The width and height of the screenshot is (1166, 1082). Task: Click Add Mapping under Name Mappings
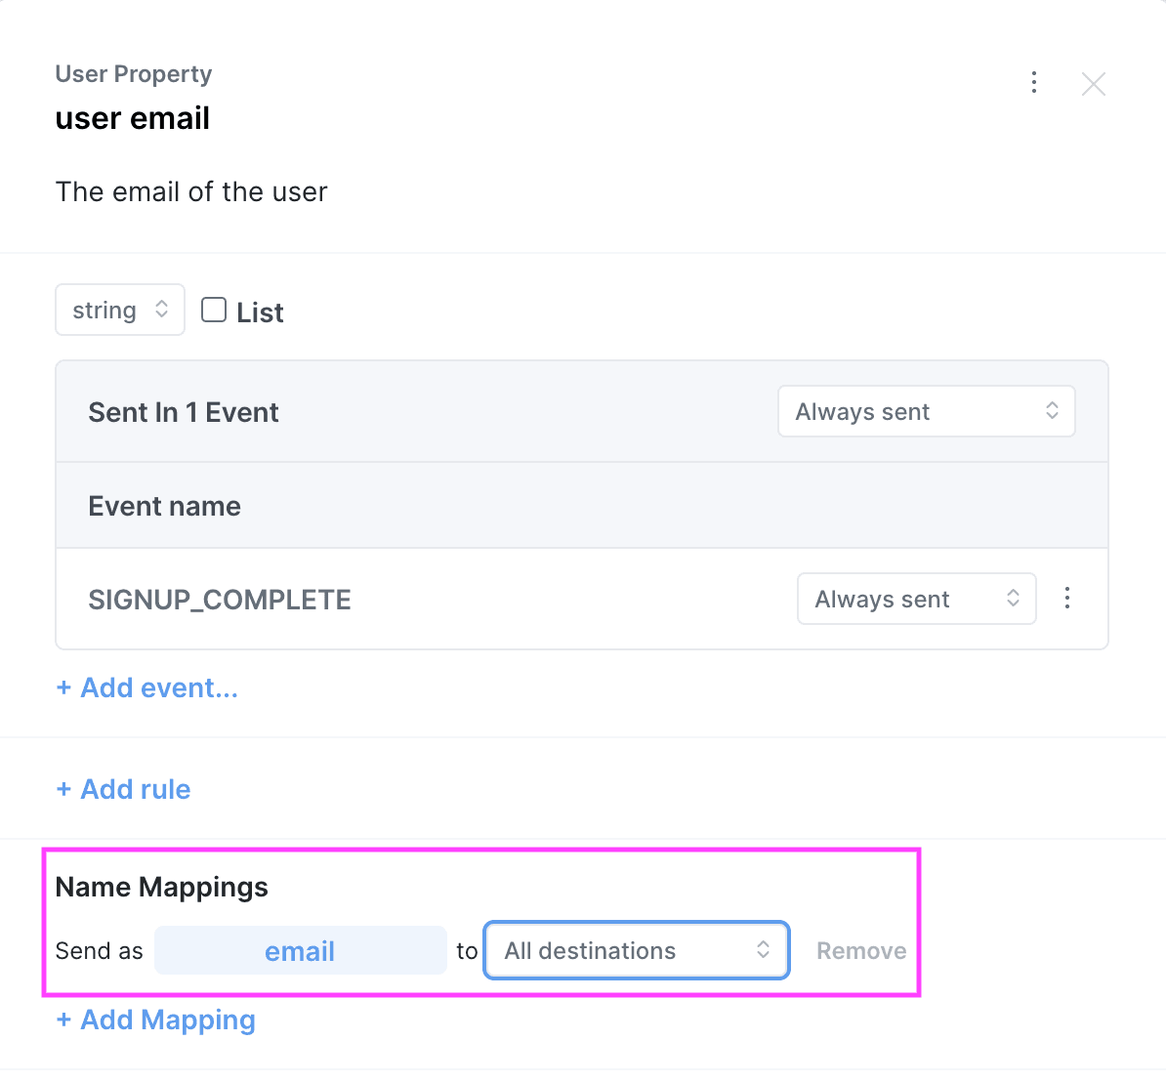pyautogui.click(x=155, y=1020)
